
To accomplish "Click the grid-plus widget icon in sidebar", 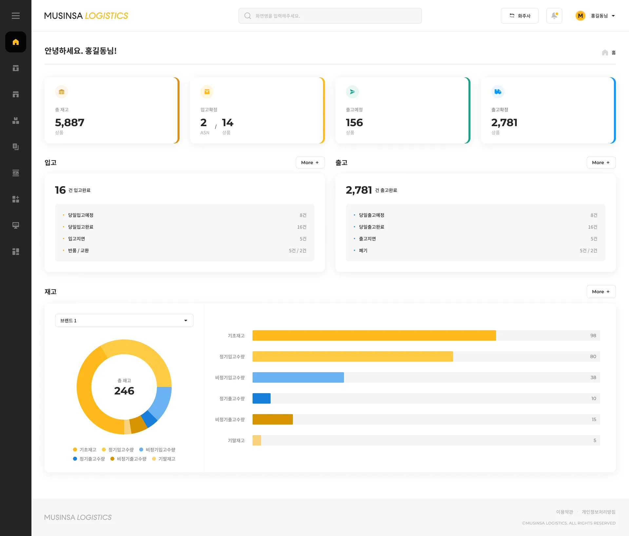I will [x=15, y=199].
